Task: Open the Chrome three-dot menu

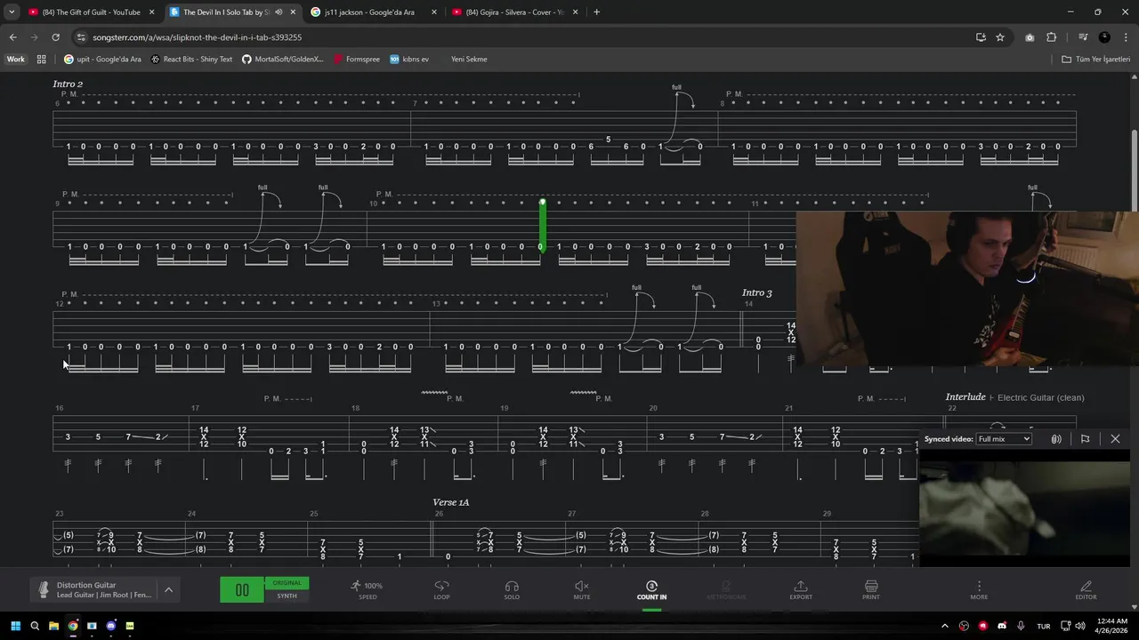Action: [x=1126, y=37]
